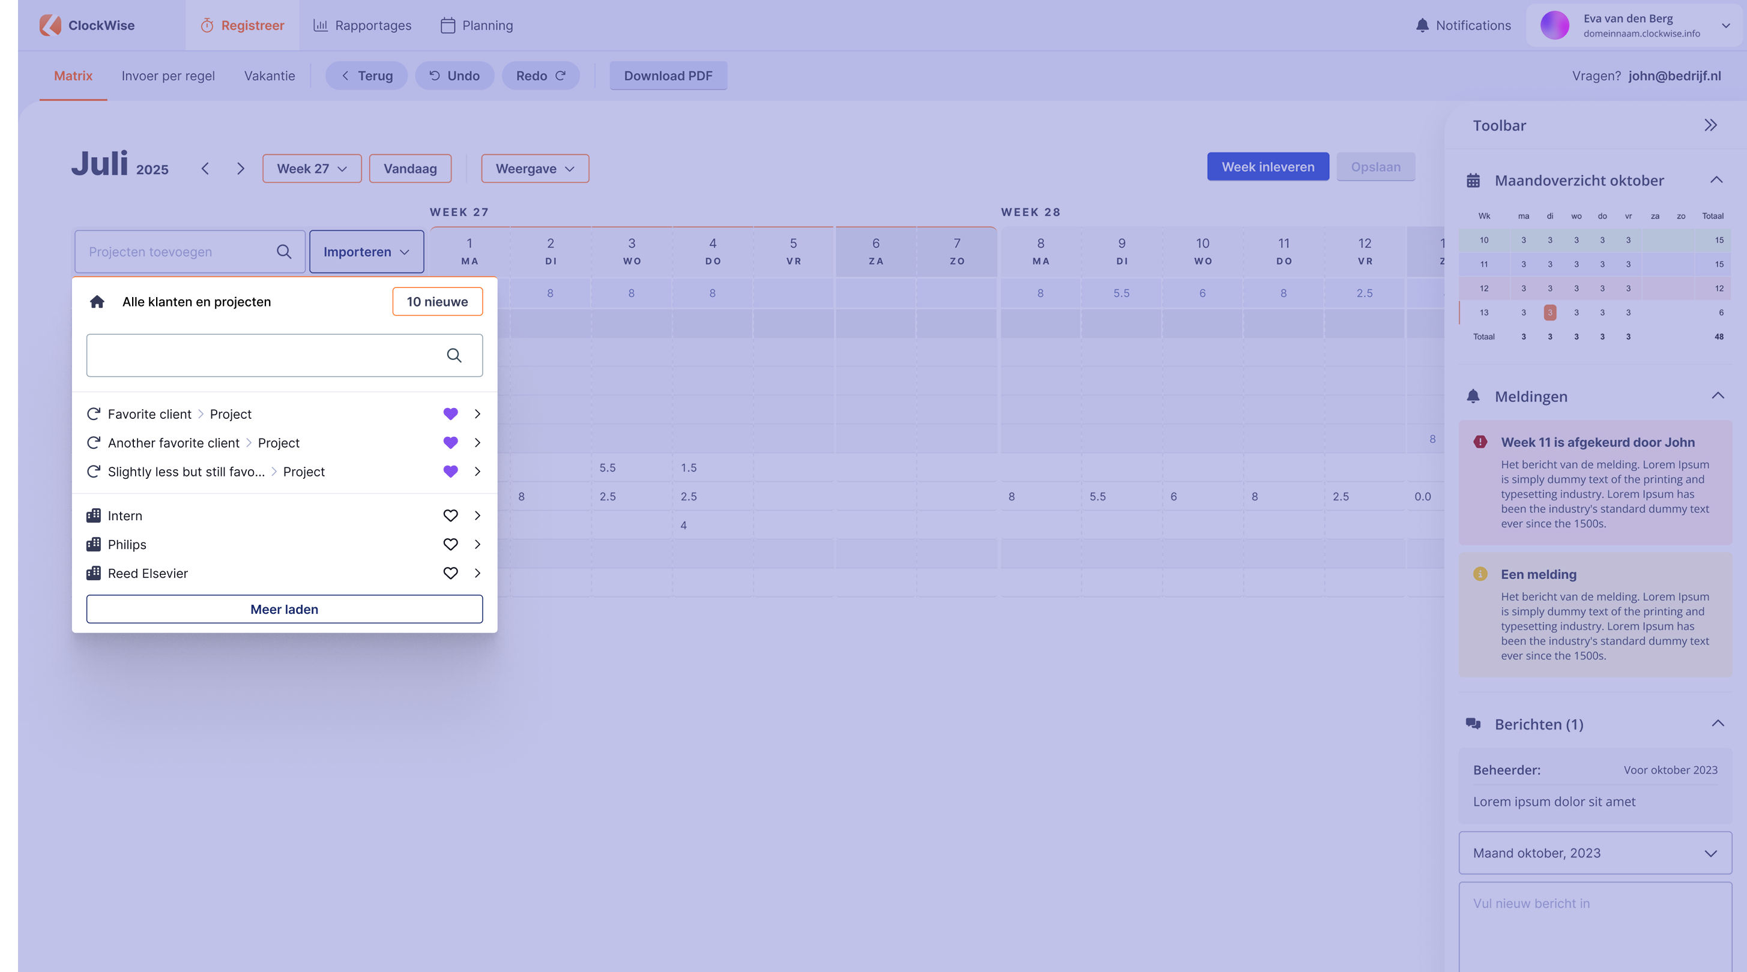Click the ClockWise logo icon
Image resolution: width=1747 pixels, height=972 pixels.
[50, 25]
